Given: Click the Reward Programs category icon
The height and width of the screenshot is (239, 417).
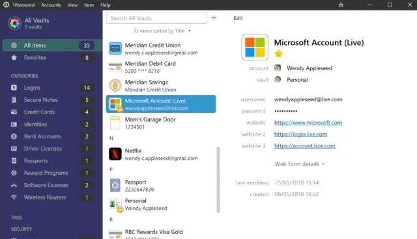Looking at the screenshot, I should click(x=14, y=173).
